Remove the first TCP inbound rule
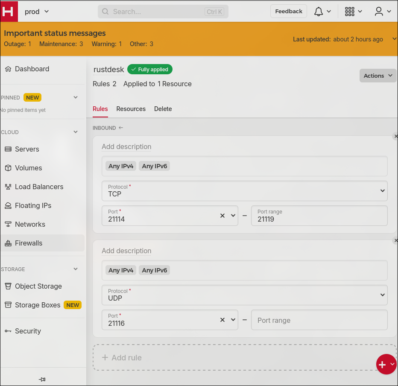Screen dimensions: 398x386 [395, 136]
